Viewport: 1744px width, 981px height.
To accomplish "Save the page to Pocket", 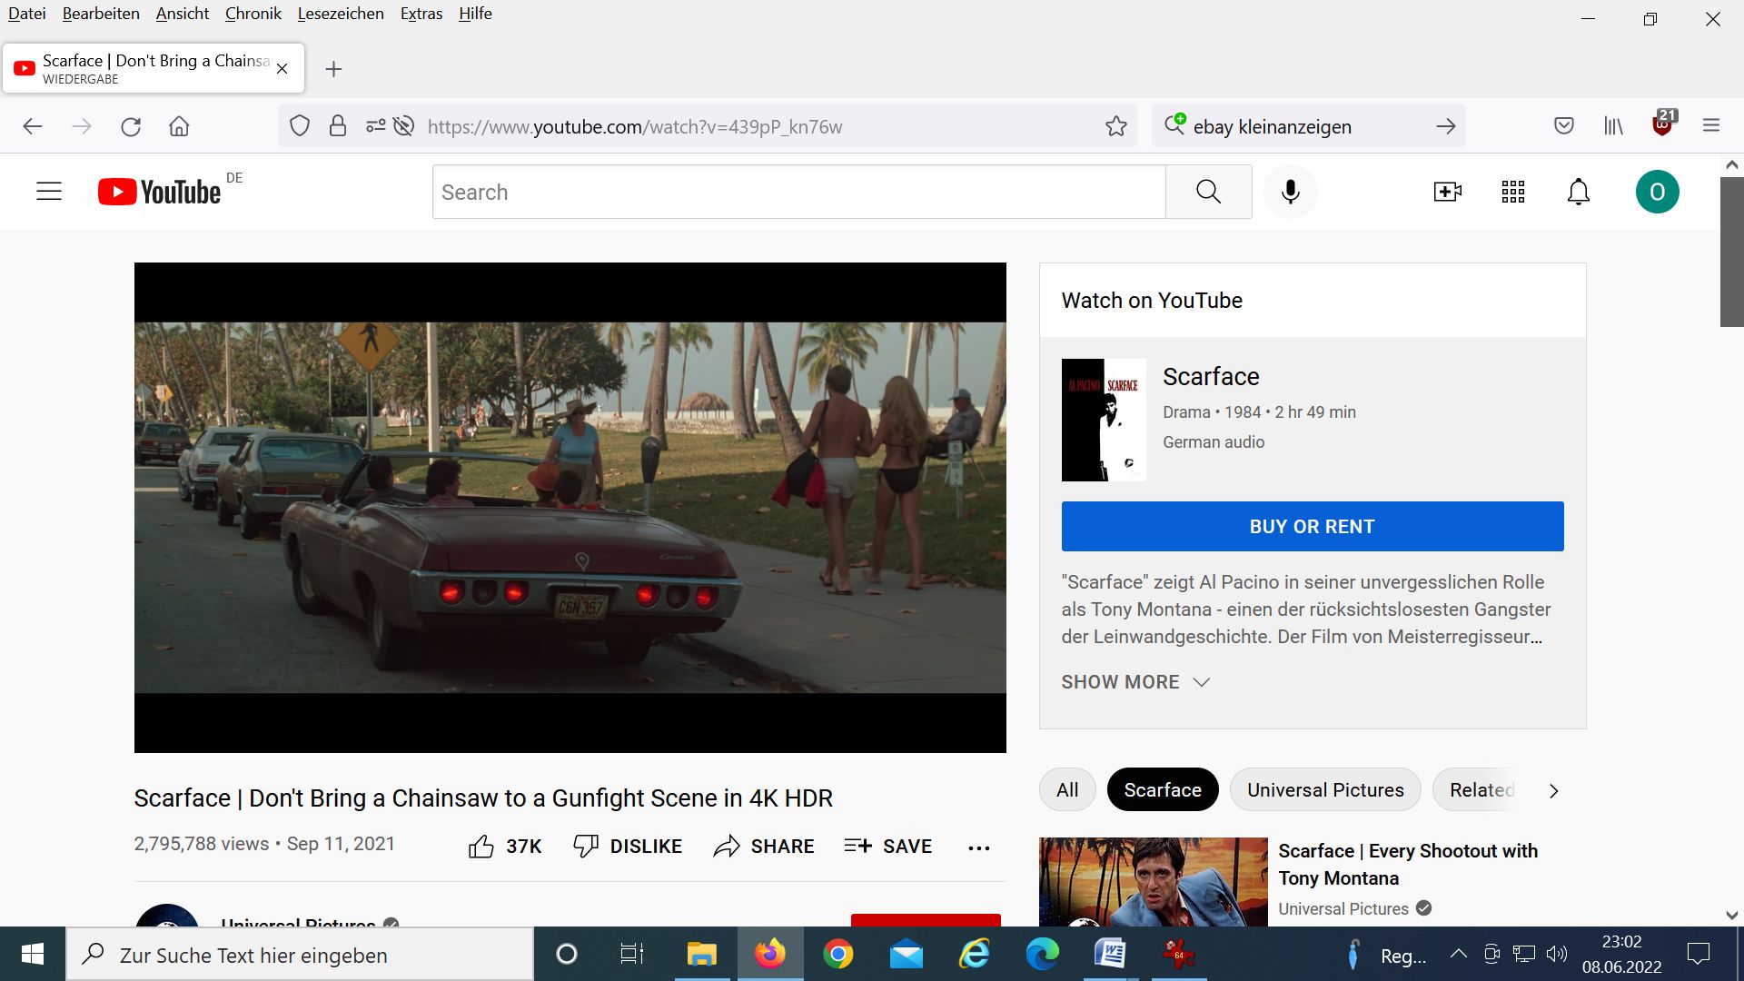I will [1563, 126].
